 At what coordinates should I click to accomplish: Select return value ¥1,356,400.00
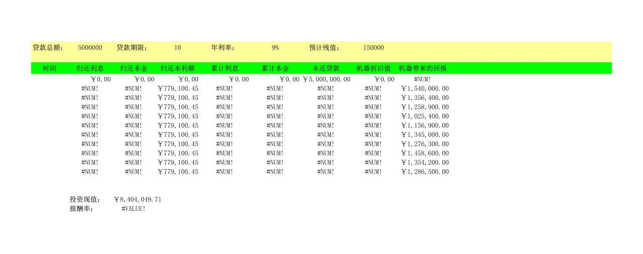(x=425, y=98)
